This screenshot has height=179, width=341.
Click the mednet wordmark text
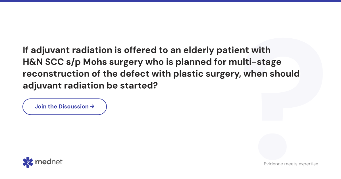tap(49, 162)
